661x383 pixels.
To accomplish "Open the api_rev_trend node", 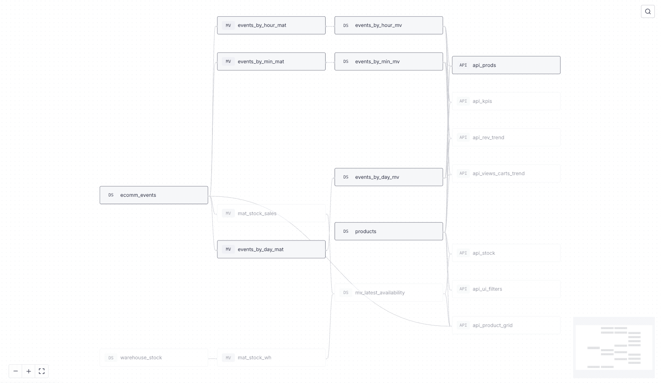I will (506, 137).
